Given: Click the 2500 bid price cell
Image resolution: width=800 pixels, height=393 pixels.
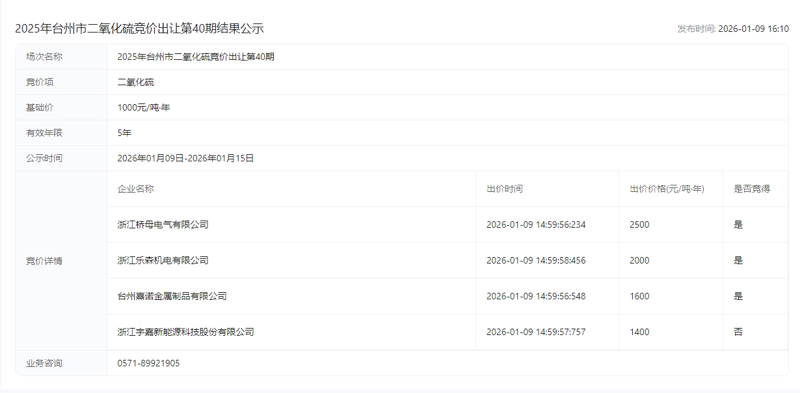Looking at the screenshot, I should pos(639,224).
